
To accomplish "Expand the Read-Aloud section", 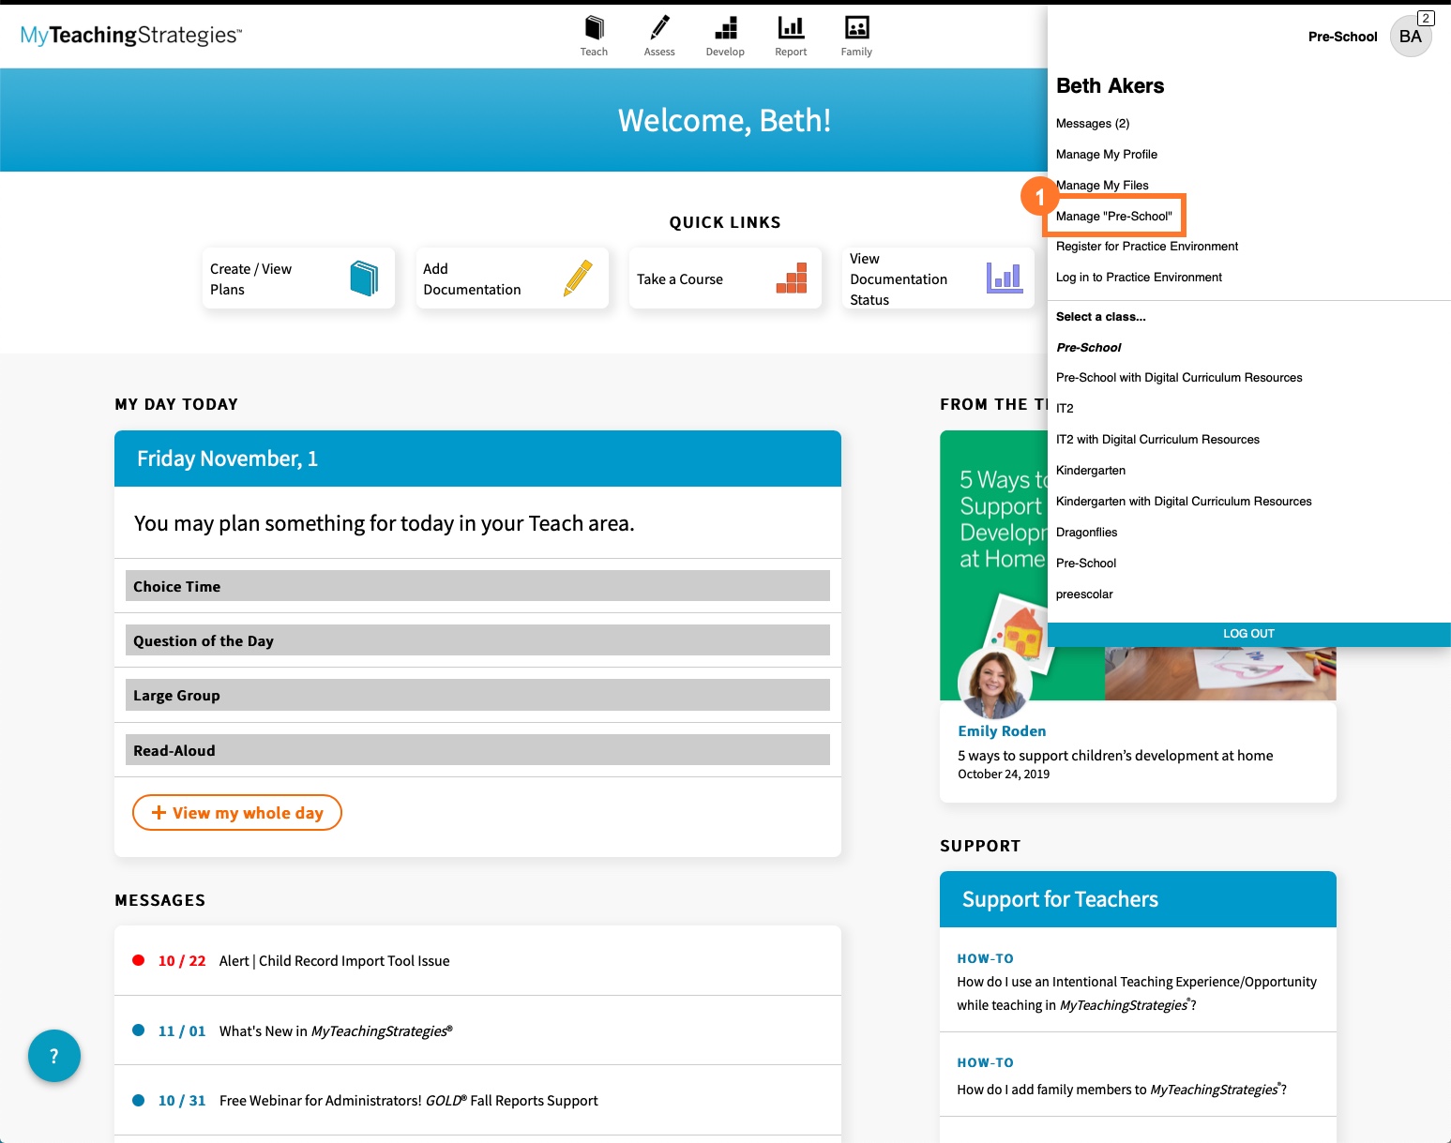I will point(477,750).
